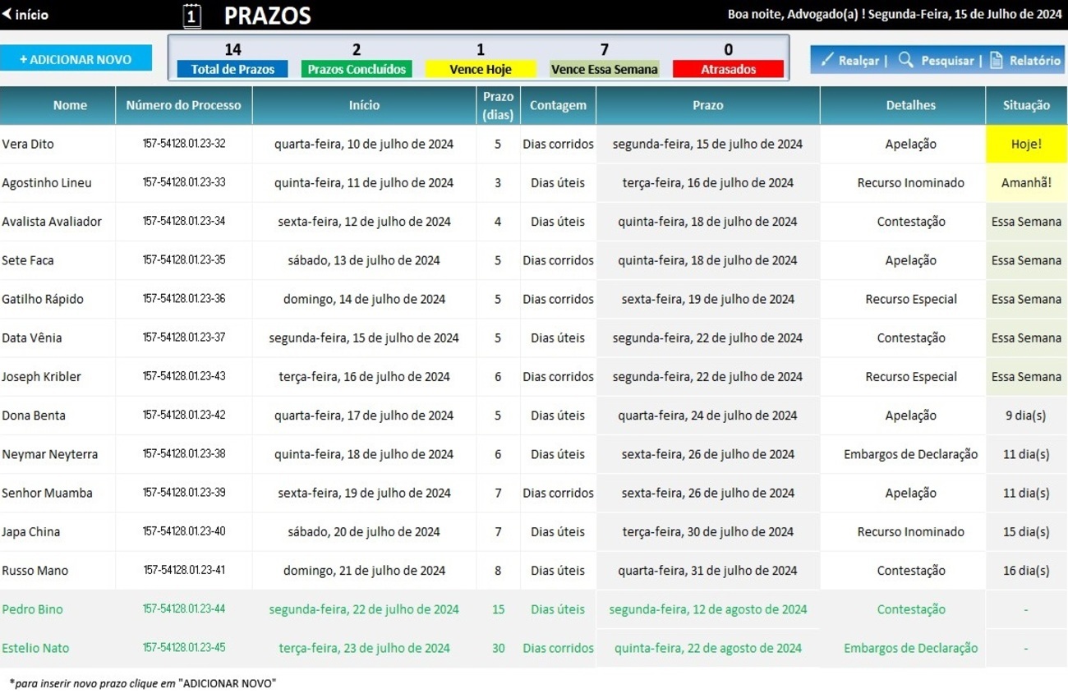Screen dimensions: 1068x698
Task: Click the calendar icon beside PRAZOS title
Action: point(191,16)
